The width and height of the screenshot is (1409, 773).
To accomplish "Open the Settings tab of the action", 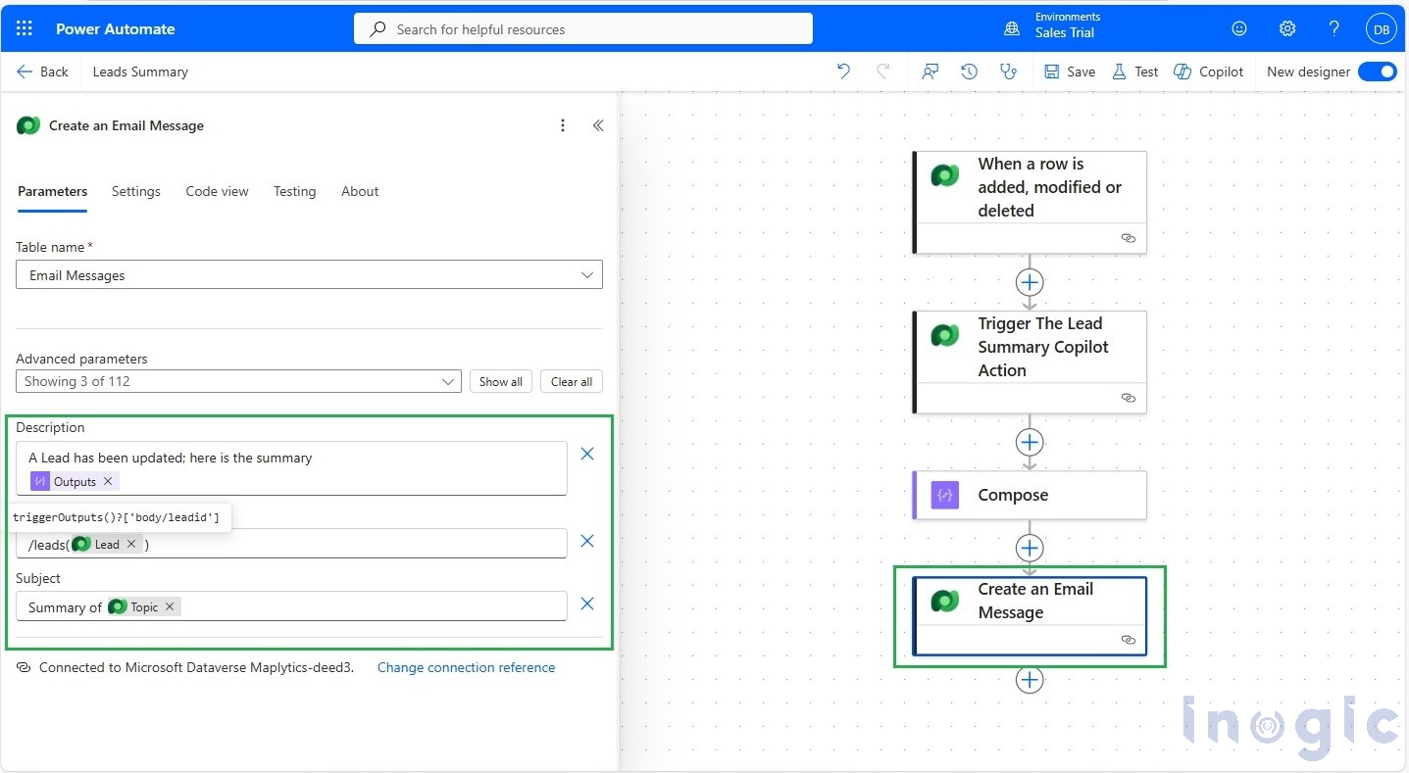I will click(x=135, y=191).
